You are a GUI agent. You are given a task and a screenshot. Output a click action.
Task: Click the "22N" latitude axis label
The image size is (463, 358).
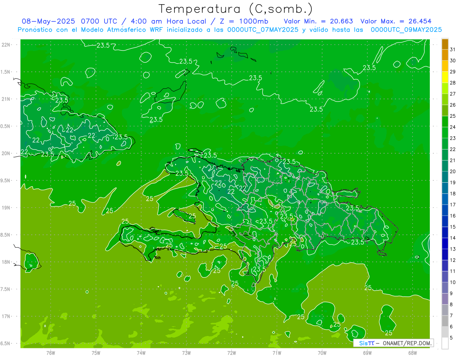(x=7, y=45)
